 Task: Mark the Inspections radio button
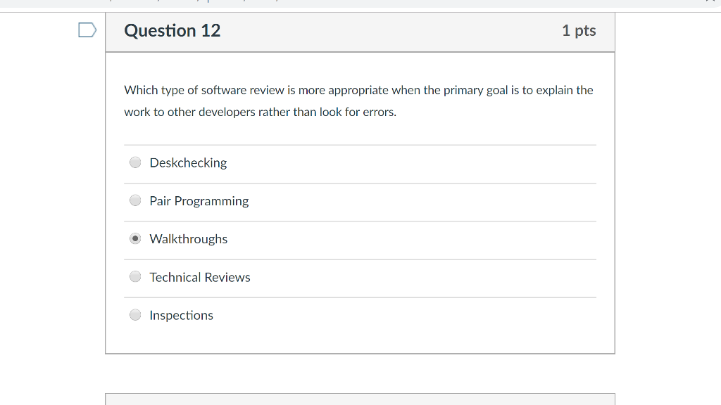(x=135, y=315)
